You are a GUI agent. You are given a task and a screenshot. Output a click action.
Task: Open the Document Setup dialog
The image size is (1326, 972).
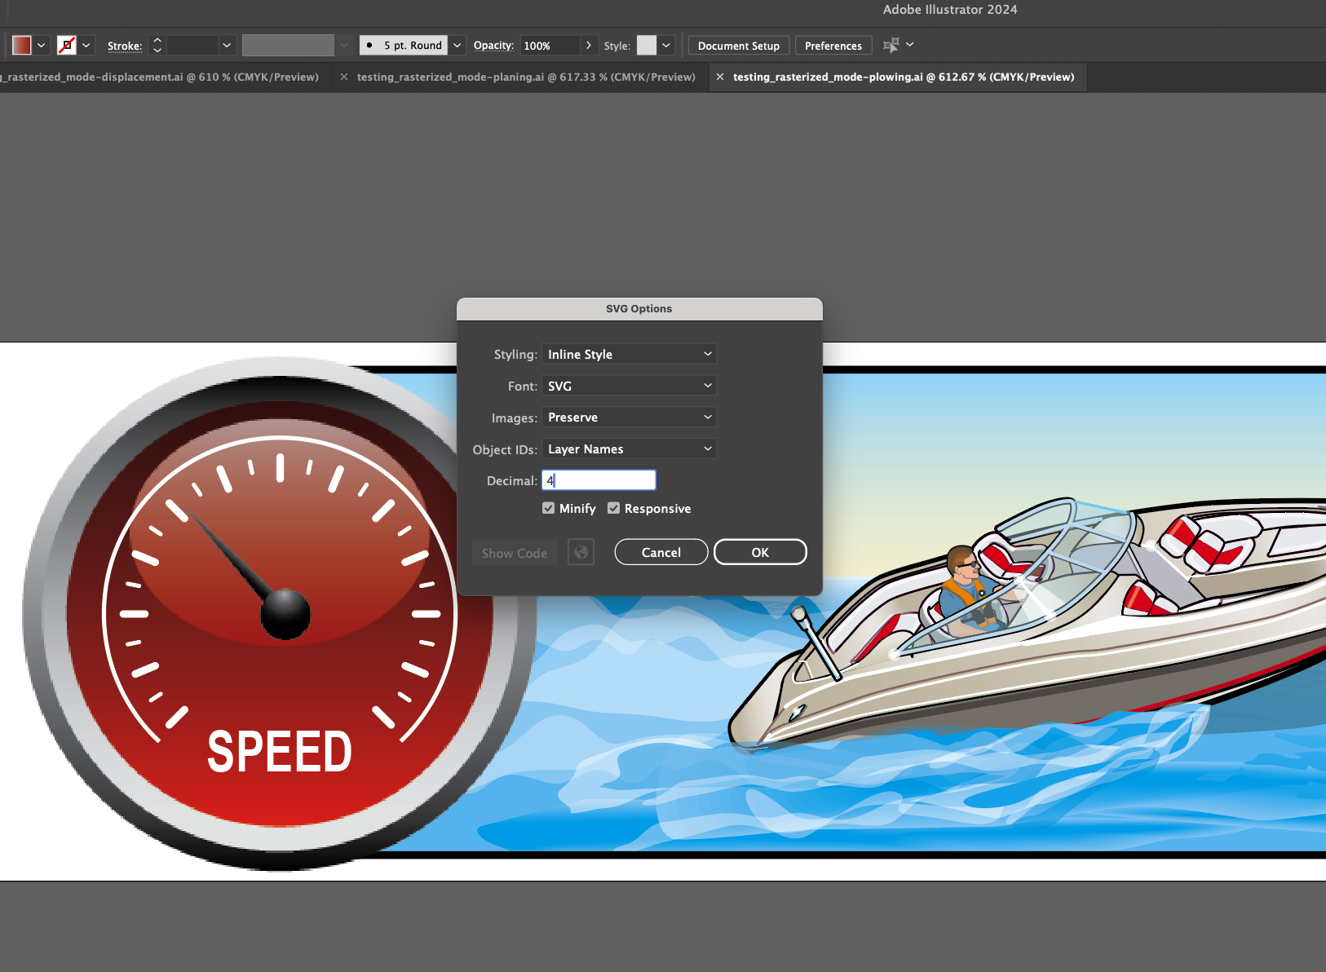pos(738,45)
